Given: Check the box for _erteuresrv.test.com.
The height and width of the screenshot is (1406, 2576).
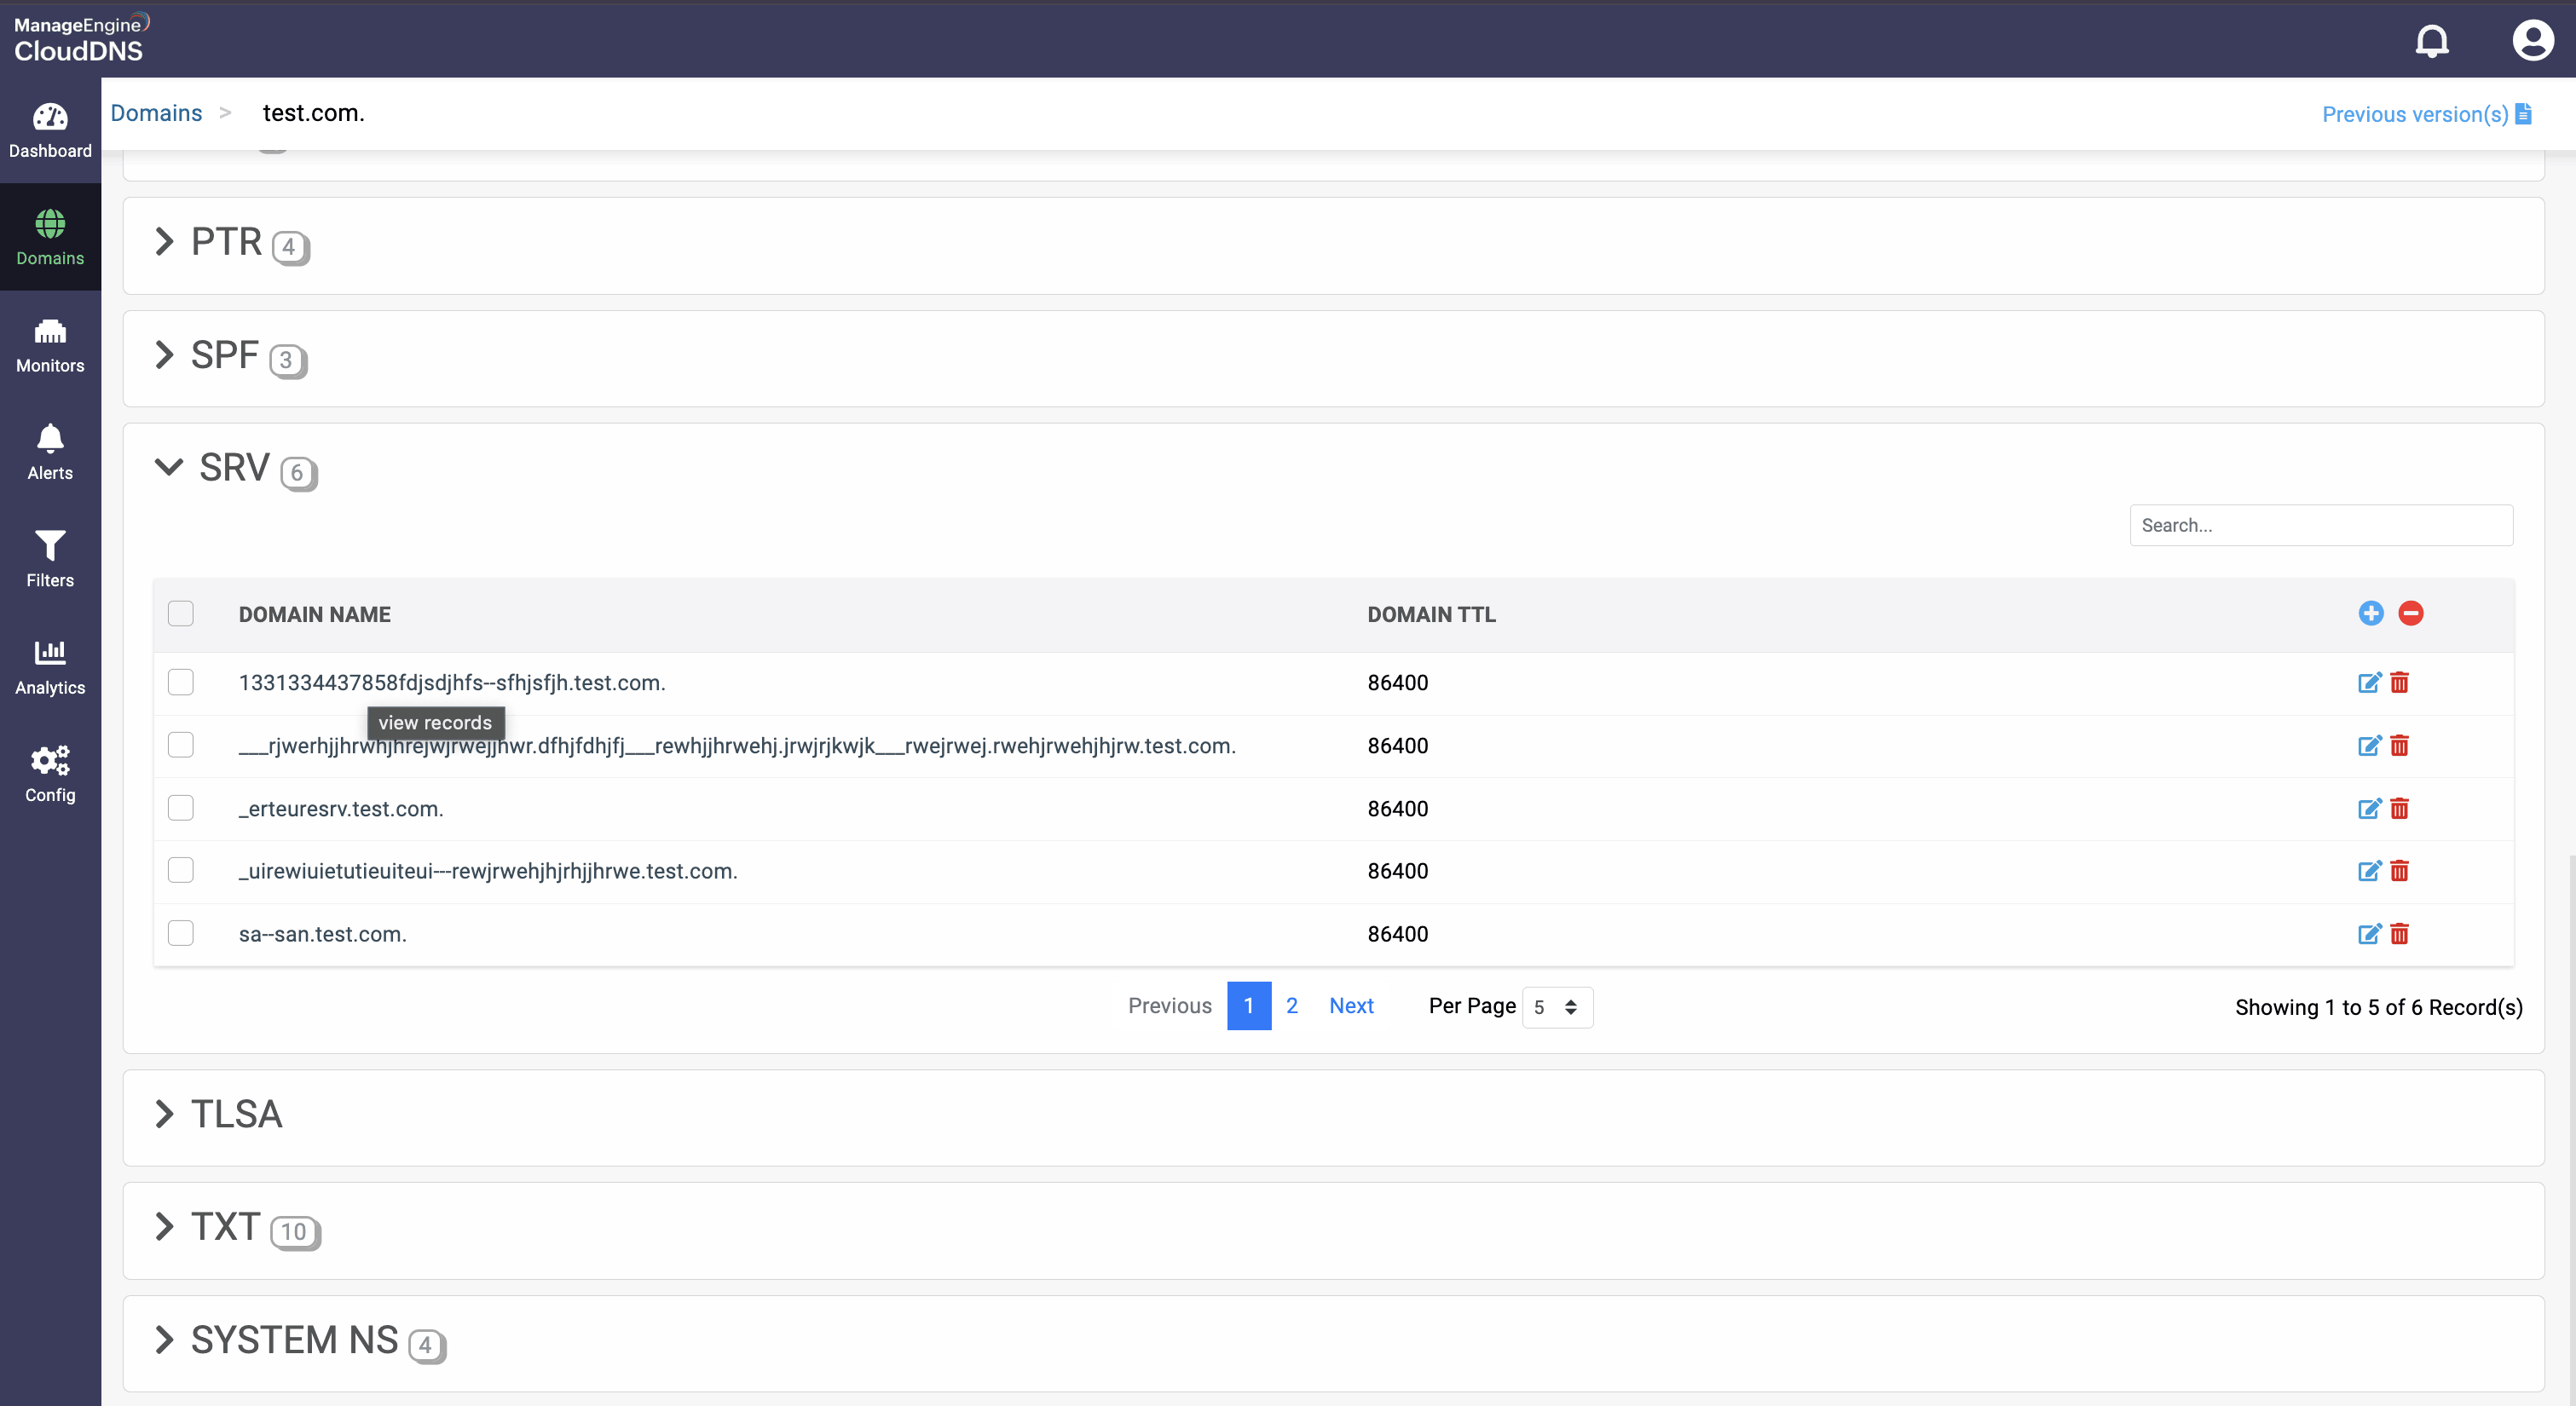Looking at the screenshot, I should [x=181, y=808].
